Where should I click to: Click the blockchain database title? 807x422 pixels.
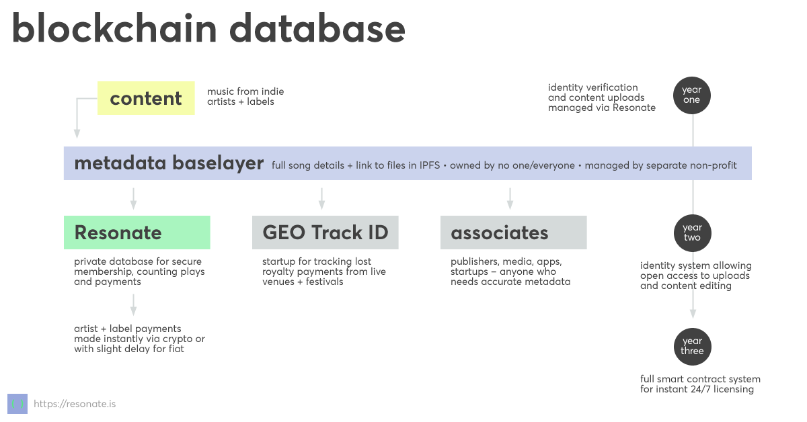click(208, 30)
